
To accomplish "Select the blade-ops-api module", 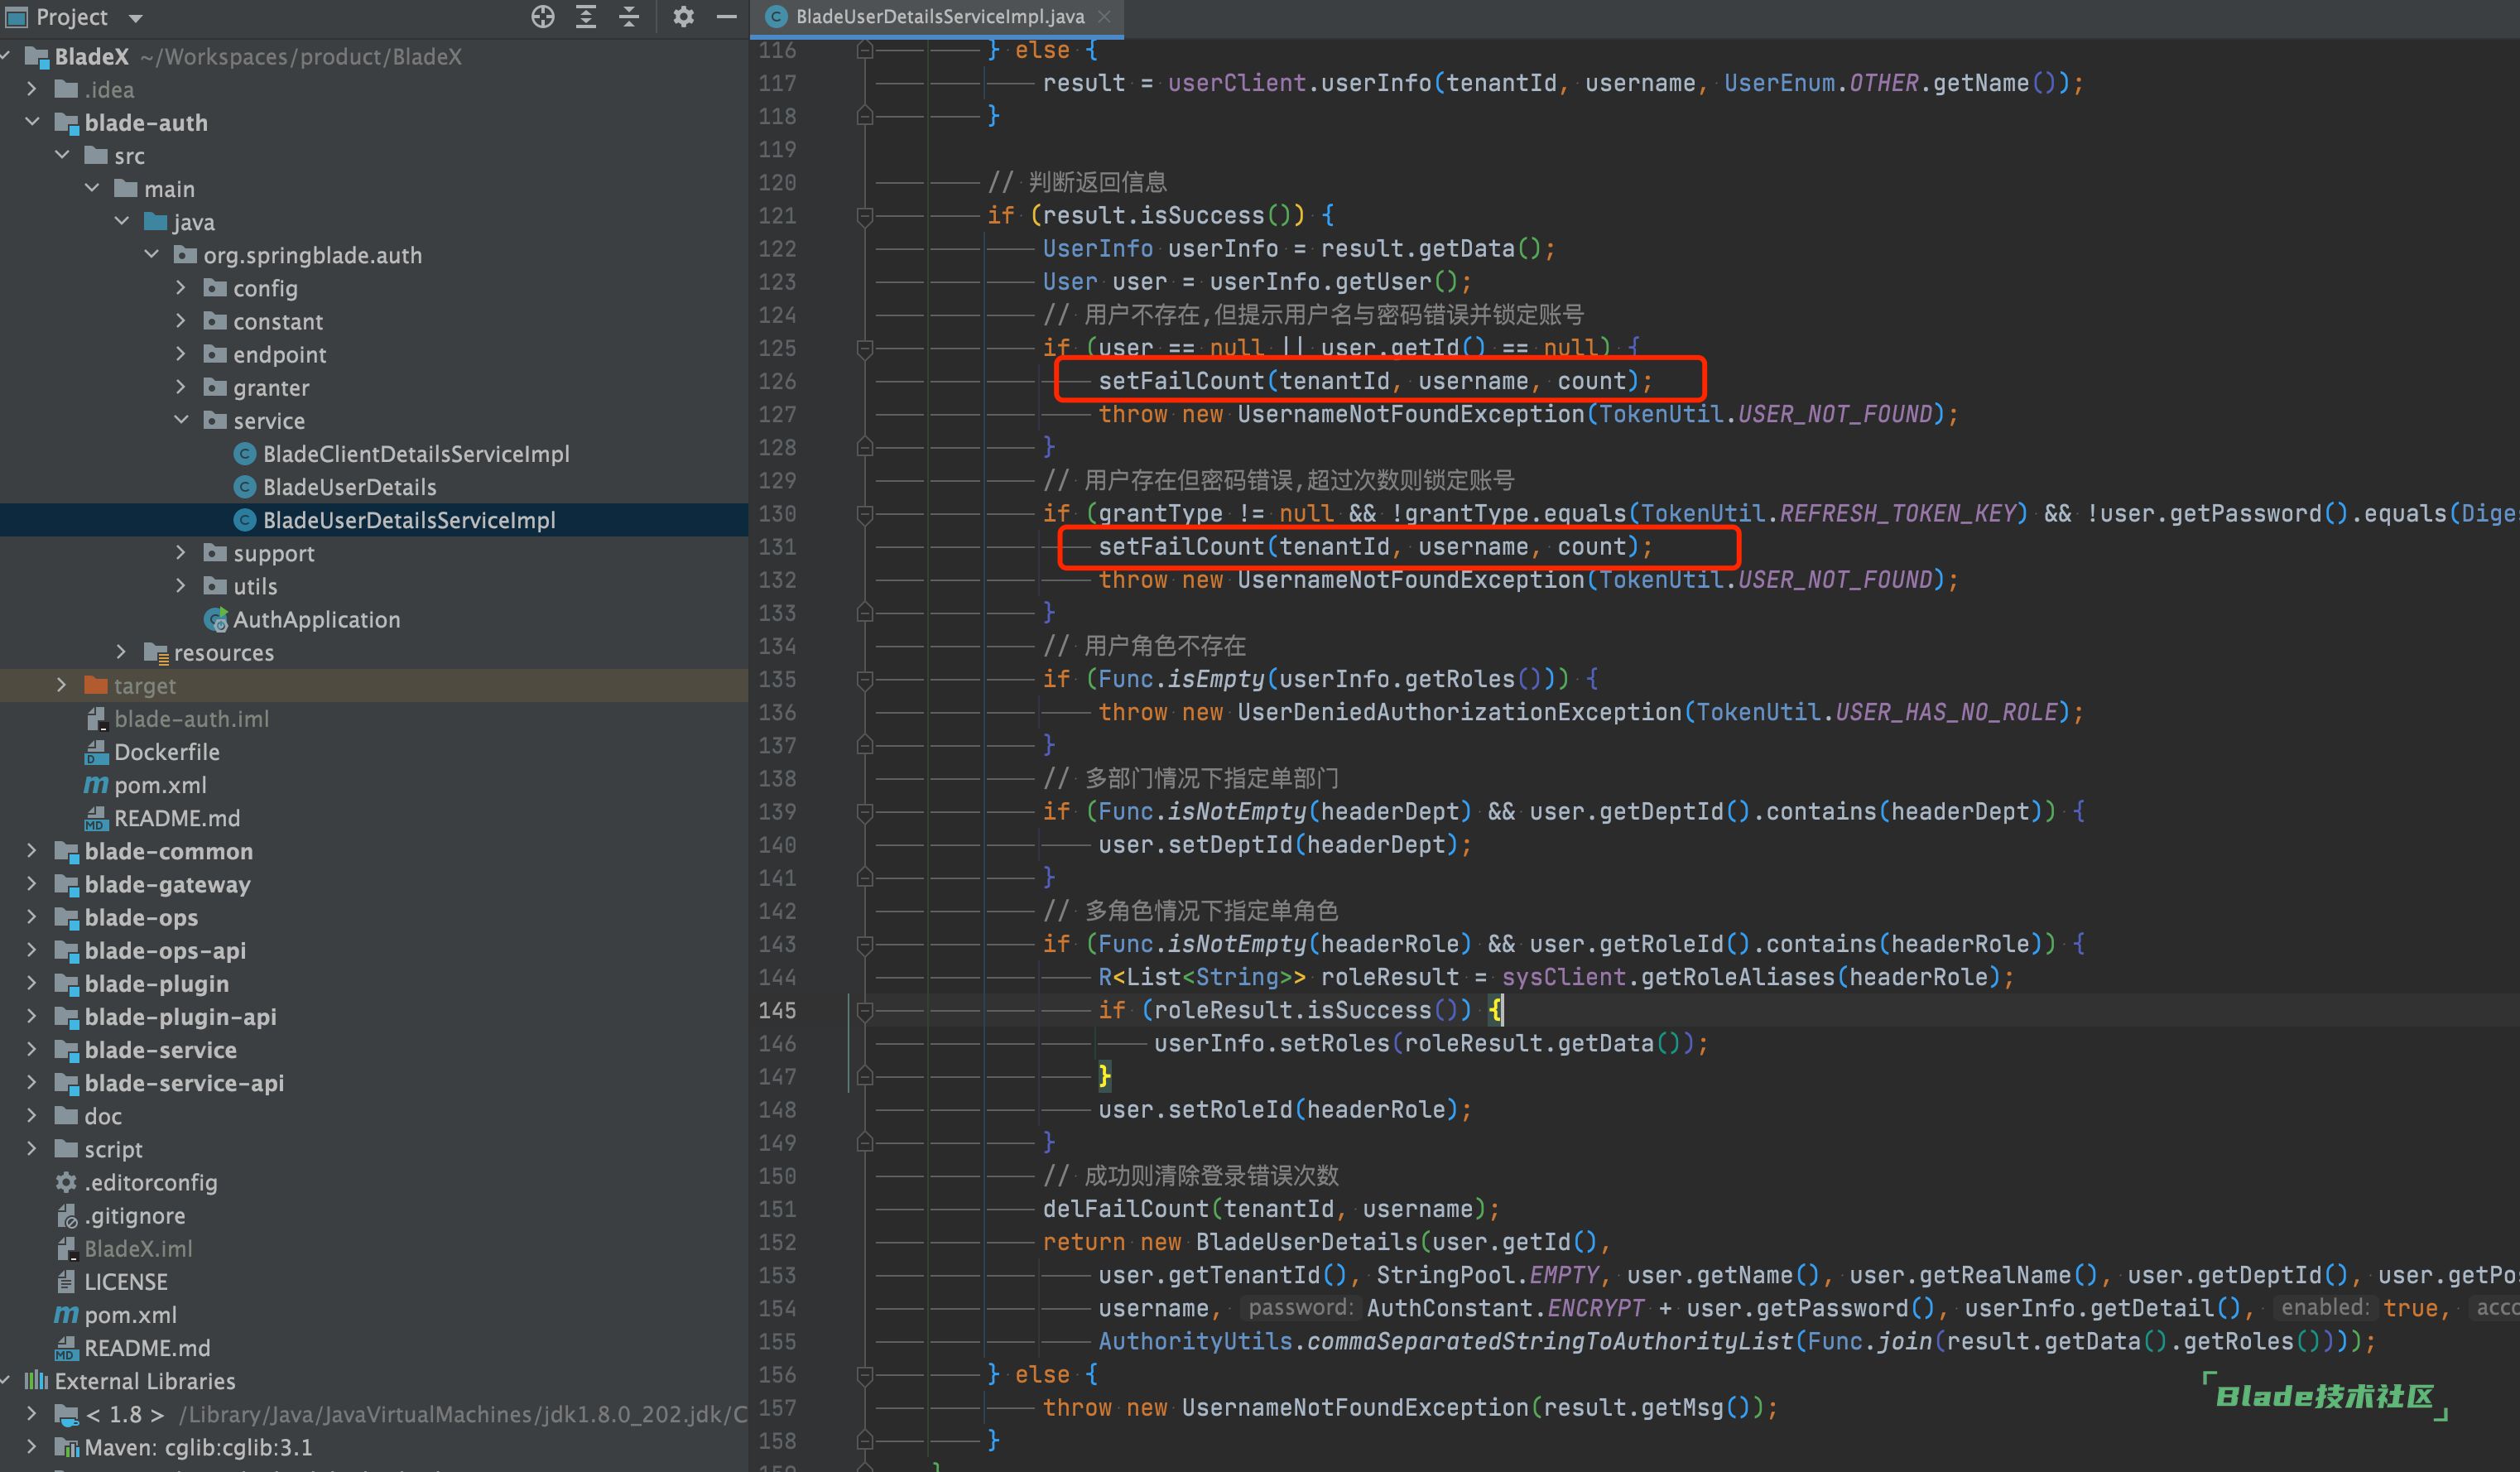I will coord(165,950).
